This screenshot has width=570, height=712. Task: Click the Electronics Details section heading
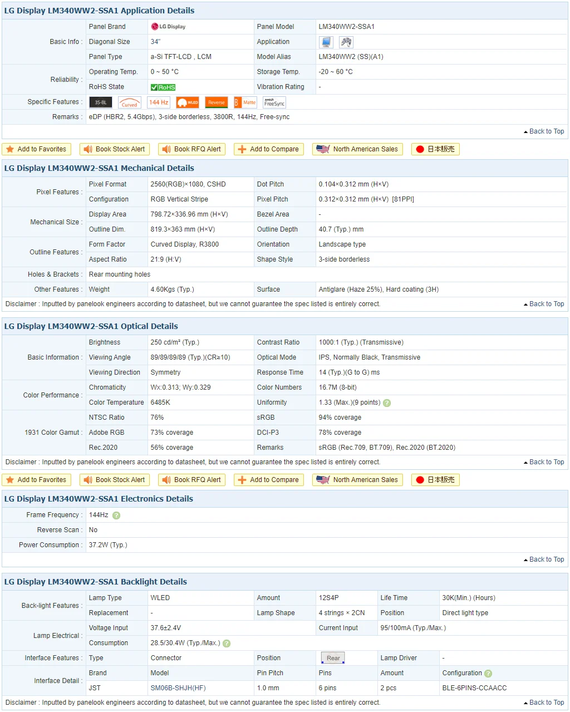point(99,499)
